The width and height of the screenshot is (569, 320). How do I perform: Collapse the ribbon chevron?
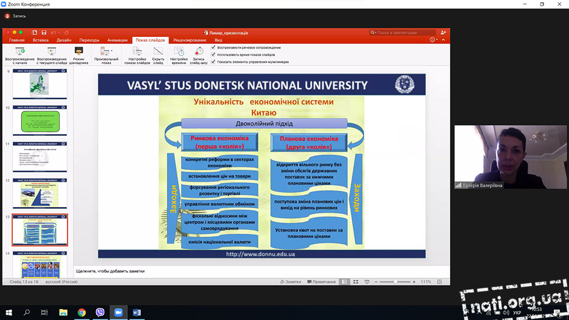(x=443, y=40)
